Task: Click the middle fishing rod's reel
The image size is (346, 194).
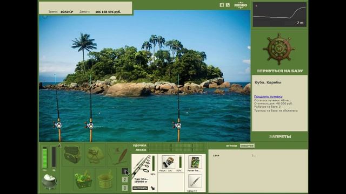Action: [x=90, y=126]
